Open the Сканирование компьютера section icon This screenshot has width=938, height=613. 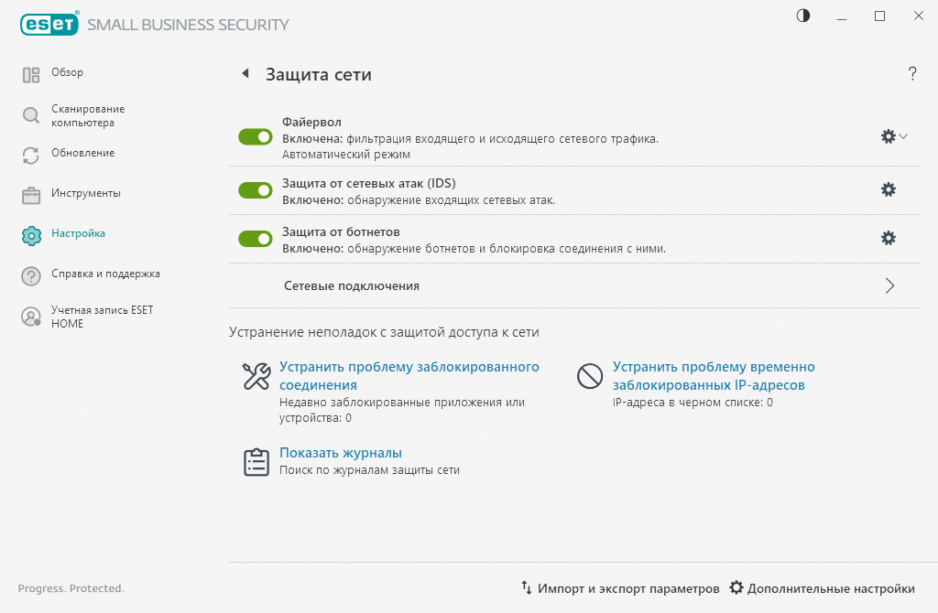coord(29,115)
